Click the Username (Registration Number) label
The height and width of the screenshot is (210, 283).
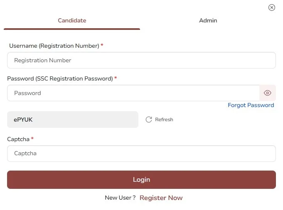point(54,46)
